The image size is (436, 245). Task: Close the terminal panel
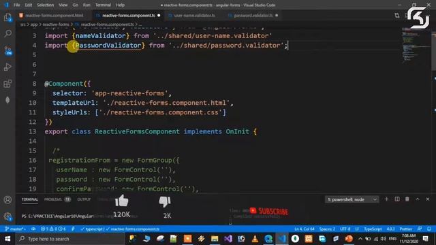428,199
